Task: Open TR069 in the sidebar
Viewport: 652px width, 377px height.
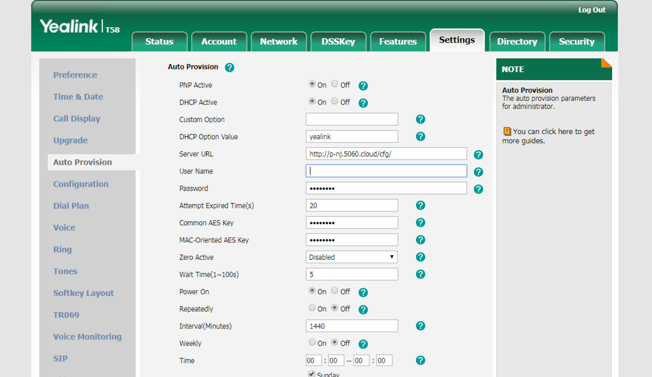Action: 66,314
